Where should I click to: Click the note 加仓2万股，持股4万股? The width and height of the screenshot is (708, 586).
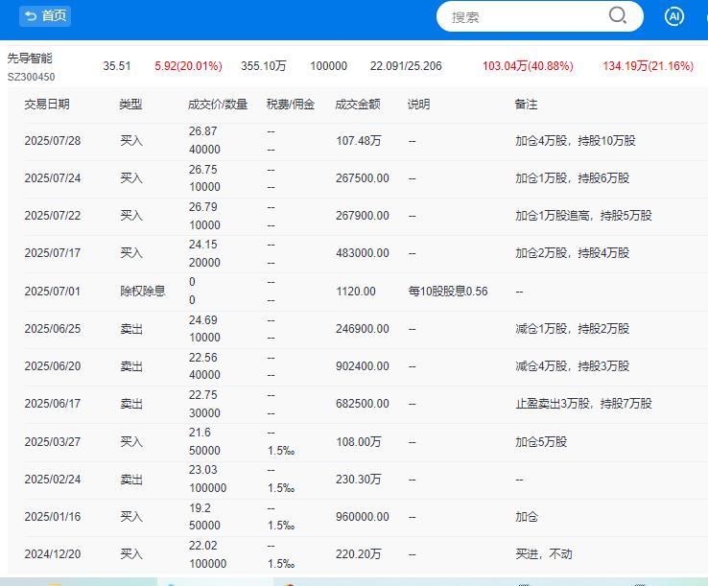pyautogui.click(x=573, y=253)
